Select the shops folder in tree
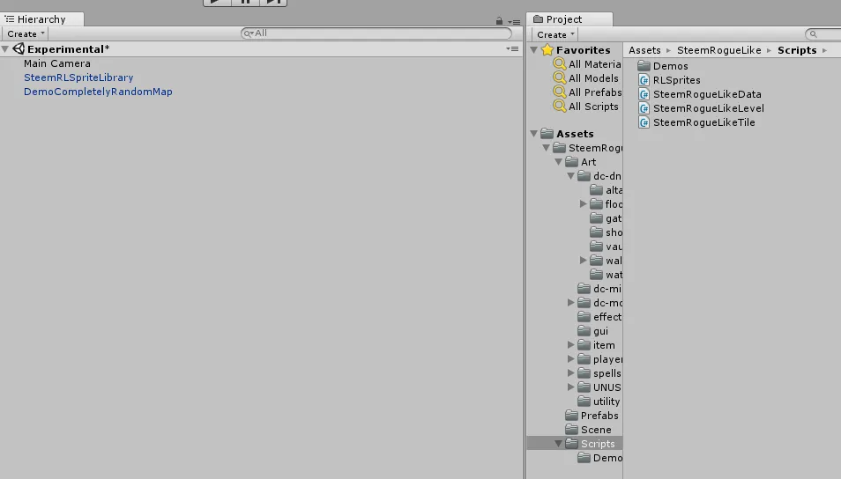 tap(607, 232)
